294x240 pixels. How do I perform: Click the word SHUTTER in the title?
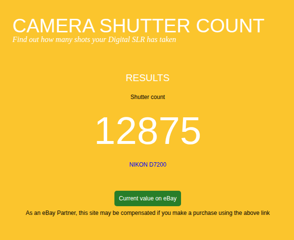[x=144, y=26]
